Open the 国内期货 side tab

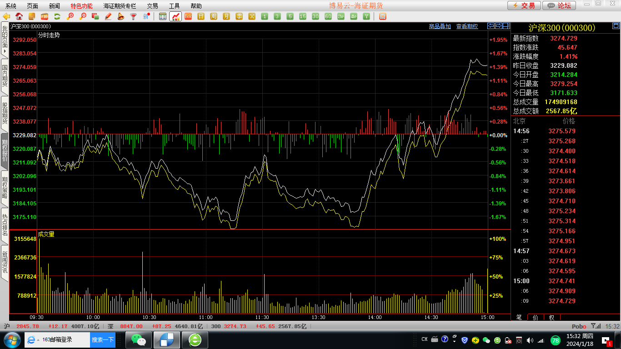pyautogui.click(x=4, y=76)
